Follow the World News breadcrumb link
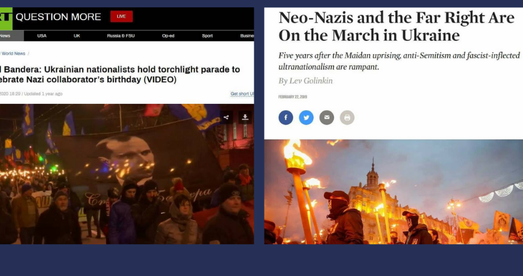Screen dimensions: 523x276 tap(13, 54)
